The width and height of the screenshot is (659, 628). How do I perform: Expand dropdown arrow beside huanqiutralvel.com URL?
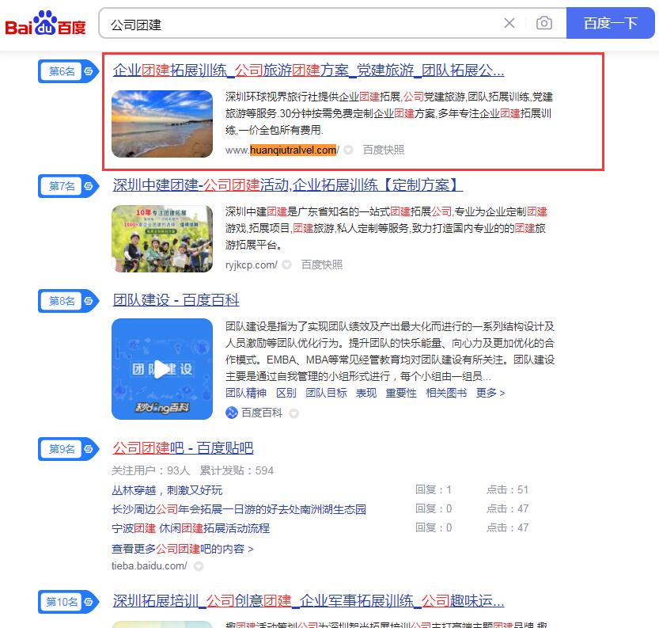tap(348, 150)
